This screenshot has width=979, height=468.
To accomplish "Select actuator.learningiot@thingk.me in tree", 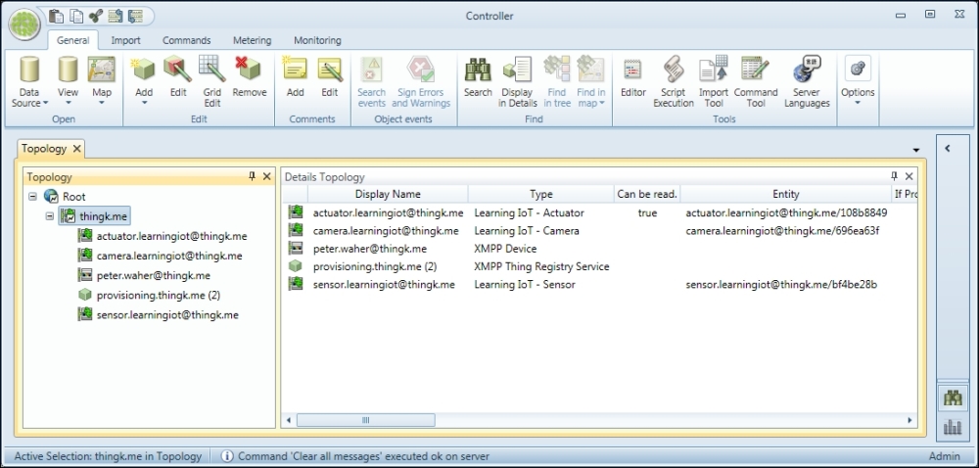I will click(171, 237).
